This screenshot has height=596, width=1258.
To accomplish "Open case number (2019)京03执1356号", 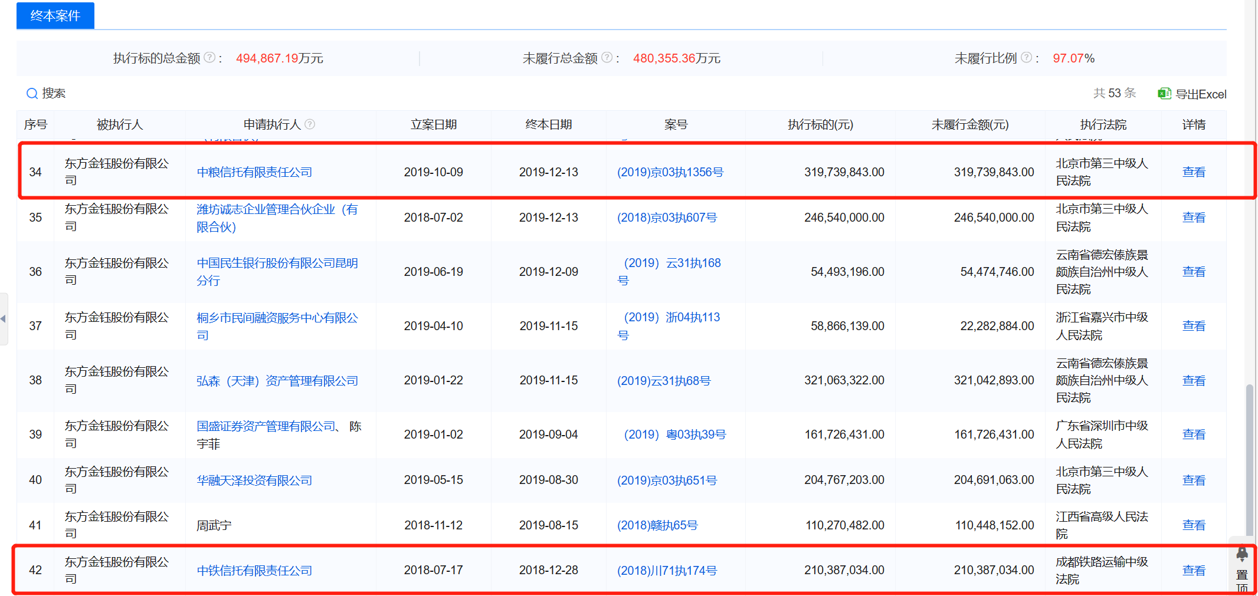I will click(670, 172).
